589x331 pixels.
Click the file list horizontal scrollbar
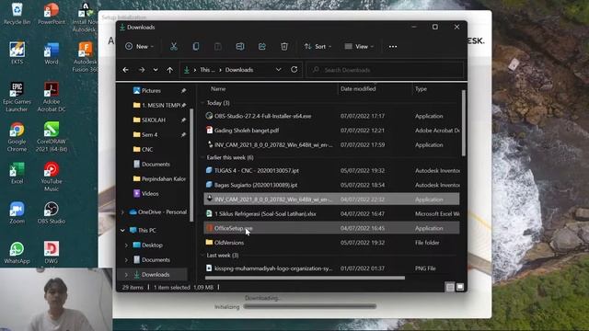[x=305, y=278]
